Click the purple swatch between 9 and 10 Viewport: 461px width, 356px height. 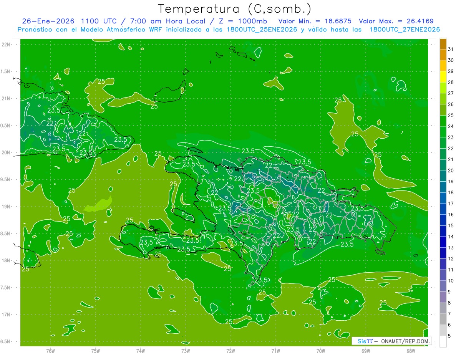(x=443, y=286)
